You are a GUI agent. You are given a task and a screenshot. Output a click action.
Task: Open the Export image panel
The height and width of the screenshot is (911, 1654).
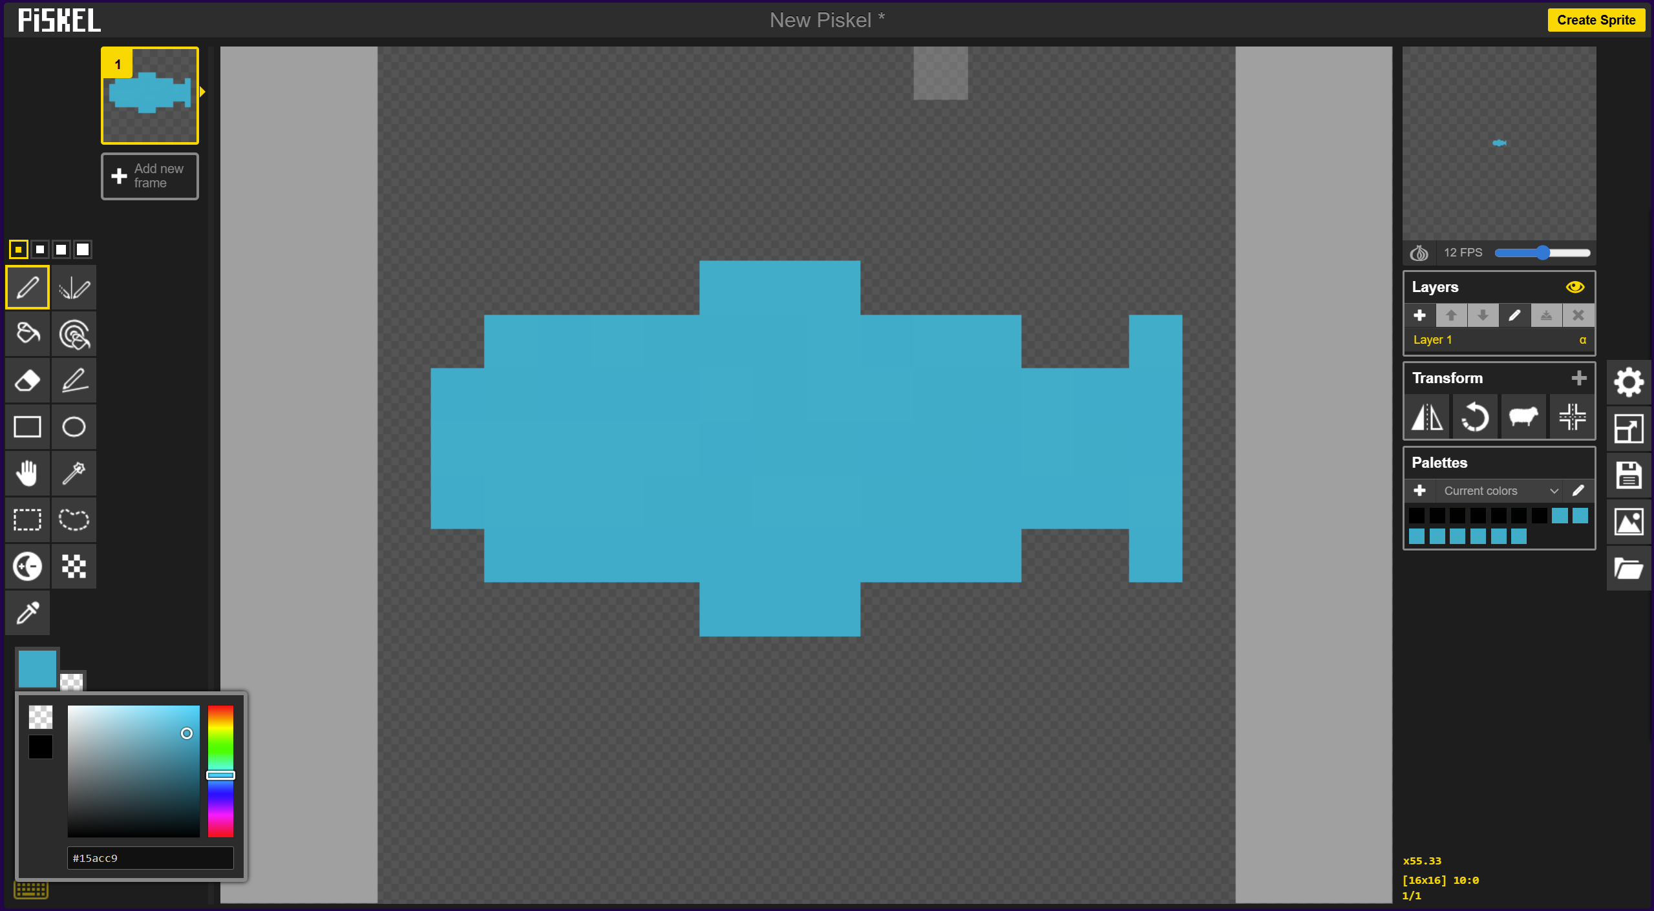[x=1628, y=522]
